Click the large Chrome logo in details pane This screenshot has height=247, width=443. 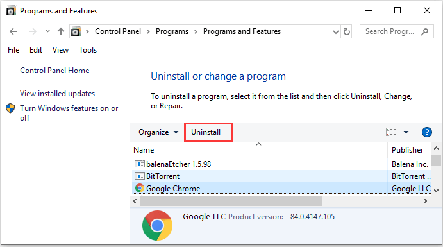(x=157, y=226)
